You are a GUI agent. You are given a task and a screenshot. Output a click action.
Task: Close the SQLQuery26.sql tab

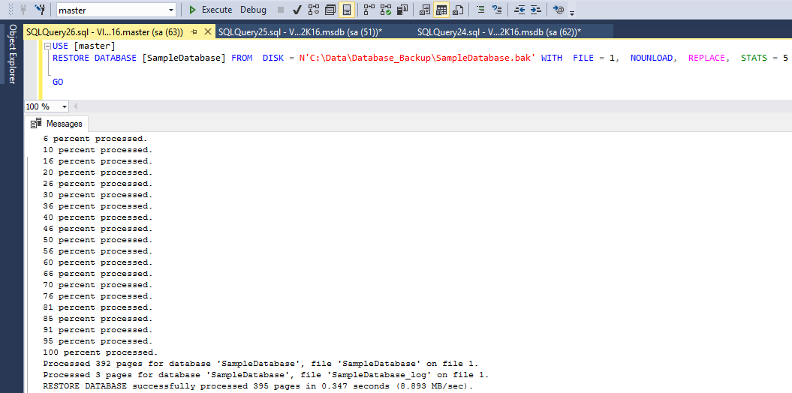[x=207, y=32]
